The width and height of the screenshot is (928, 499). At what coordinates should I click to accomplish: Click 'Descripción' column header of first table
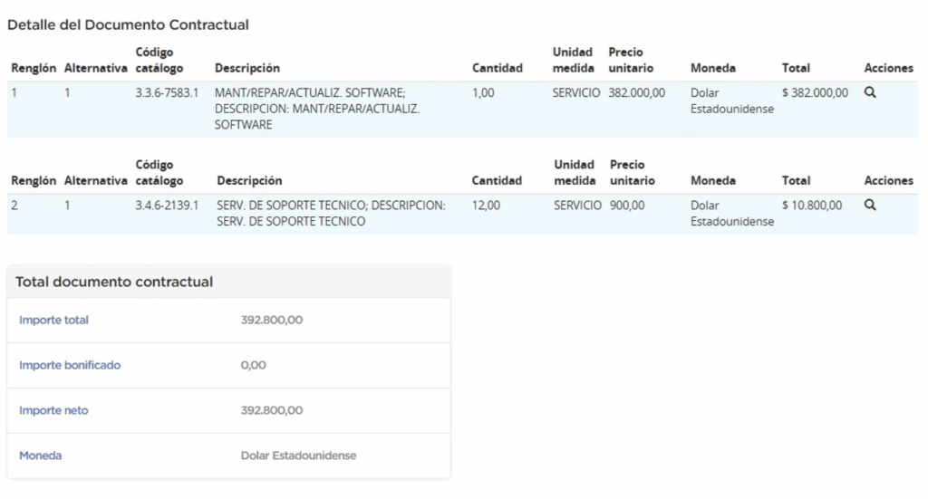pos(247,68)
